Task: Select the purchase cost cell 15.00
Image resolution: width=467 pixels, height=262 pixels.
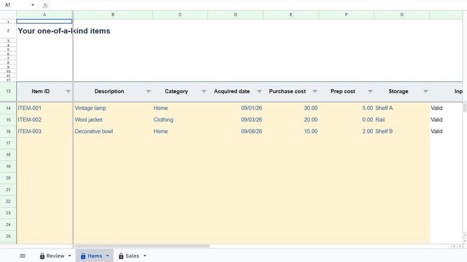Action: coord(291,131)
